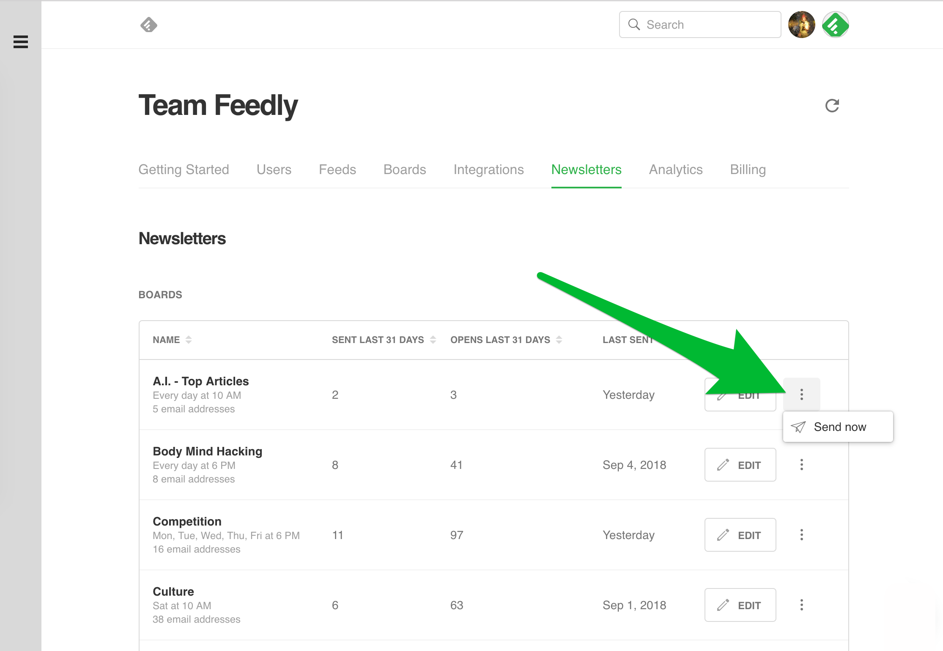
Task: Edit the Culture newsletter
Action: coord(740,605)
